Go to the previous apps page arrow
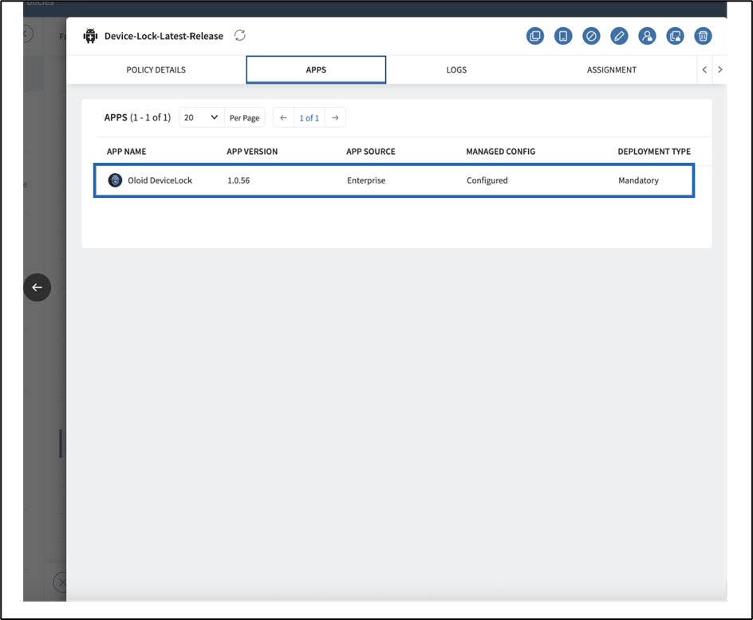Viewport: 753px width, 620px height. pos(283,117)
